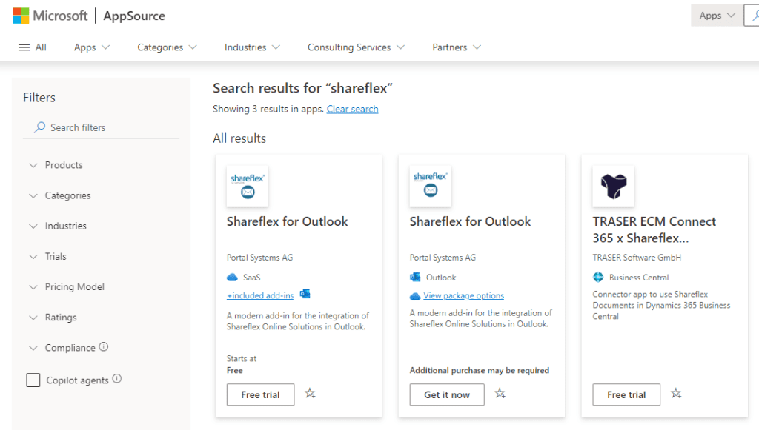Screen dimensions: 759x430
Task: Open the Apps search scope dropdown
Action: [717, 16]
